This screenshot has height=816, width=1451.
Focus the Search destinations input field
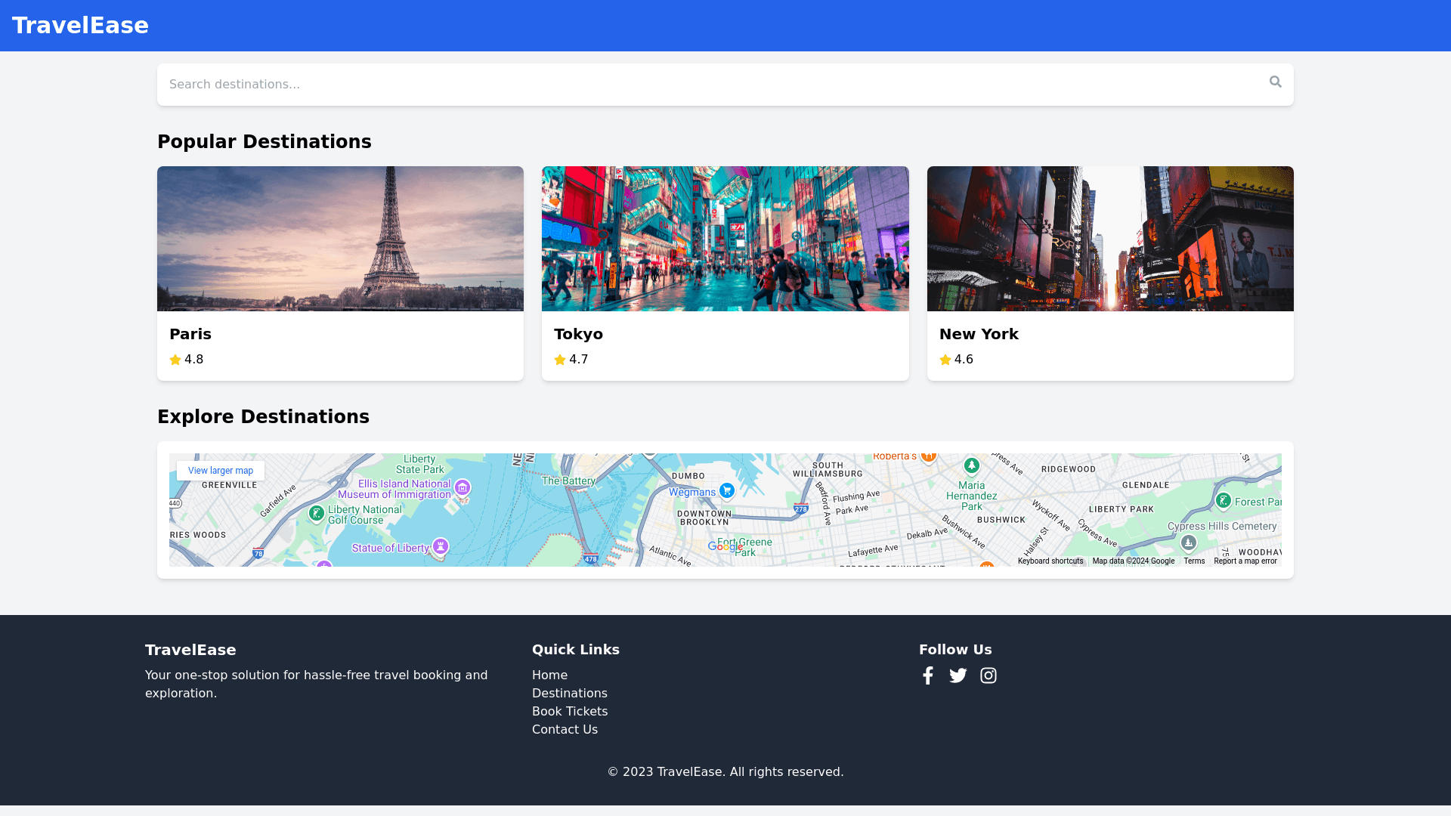pos(710,85)
